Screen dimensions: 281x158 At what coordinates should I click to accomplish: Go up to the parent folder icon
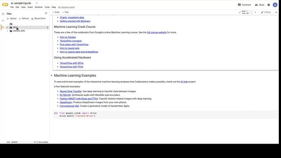(11, 24)
